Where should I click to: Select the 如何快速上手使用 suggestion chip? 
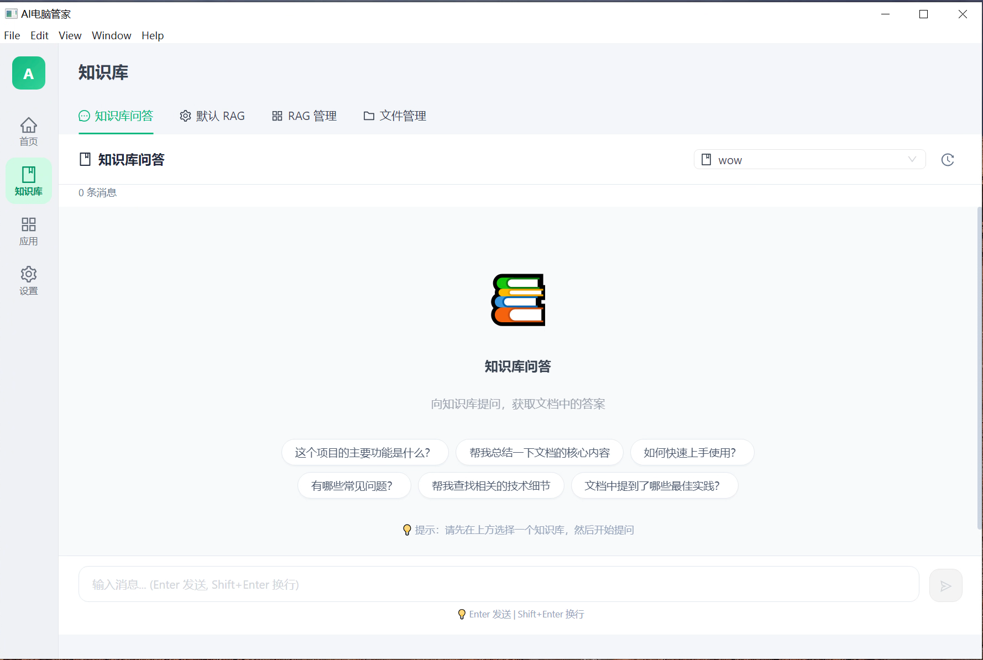tap(692, 452)
